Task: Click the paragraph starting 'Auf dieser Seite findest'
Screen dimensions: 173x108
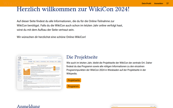Action: click(x=70, y=25)
